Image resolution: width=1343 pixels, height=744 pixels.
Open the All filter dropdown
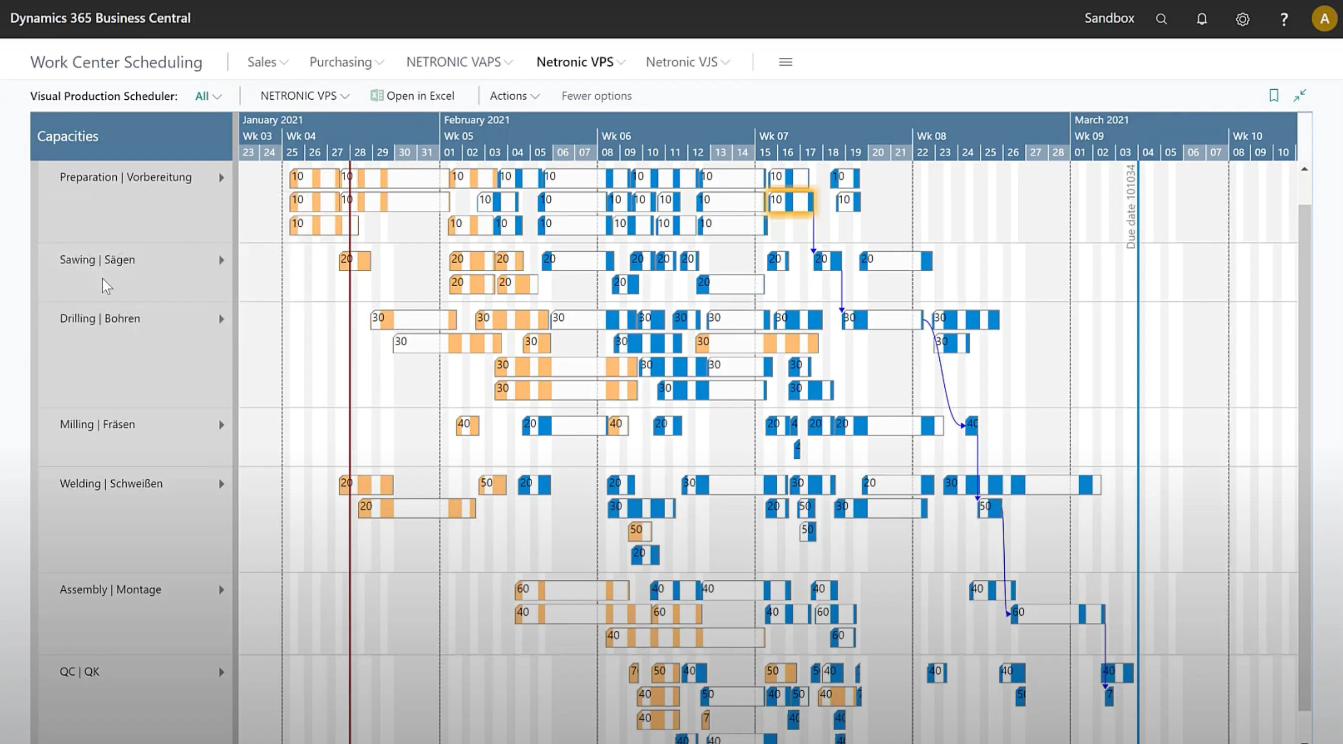(208, 96)
